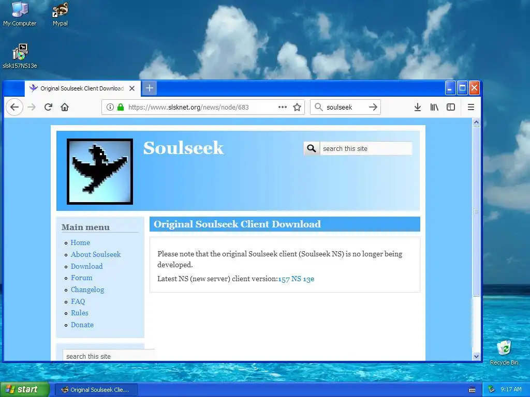
Task: Click the Main menu heading
Action: click(x=85, y=227)
